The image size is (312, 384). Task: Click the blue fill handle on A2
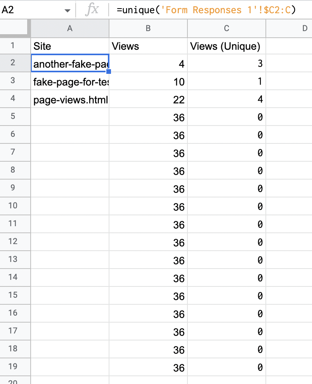pos(109,72)
